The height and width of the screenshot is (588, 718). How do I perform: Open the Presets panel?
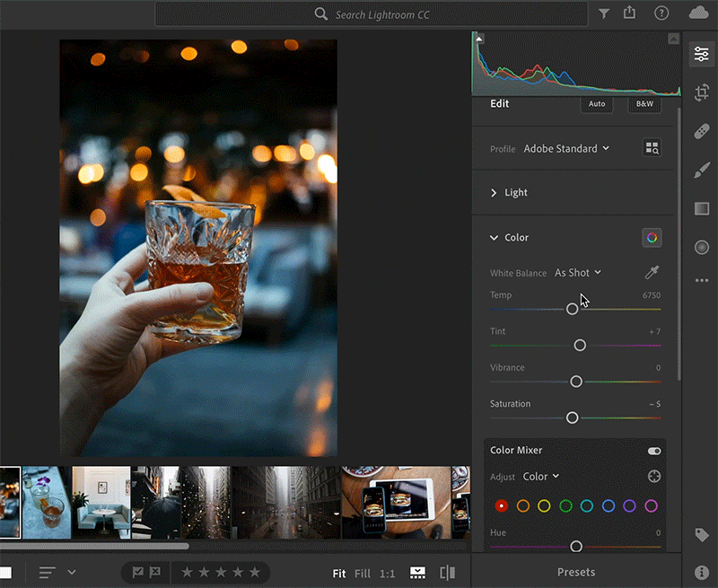pos(575,572)
